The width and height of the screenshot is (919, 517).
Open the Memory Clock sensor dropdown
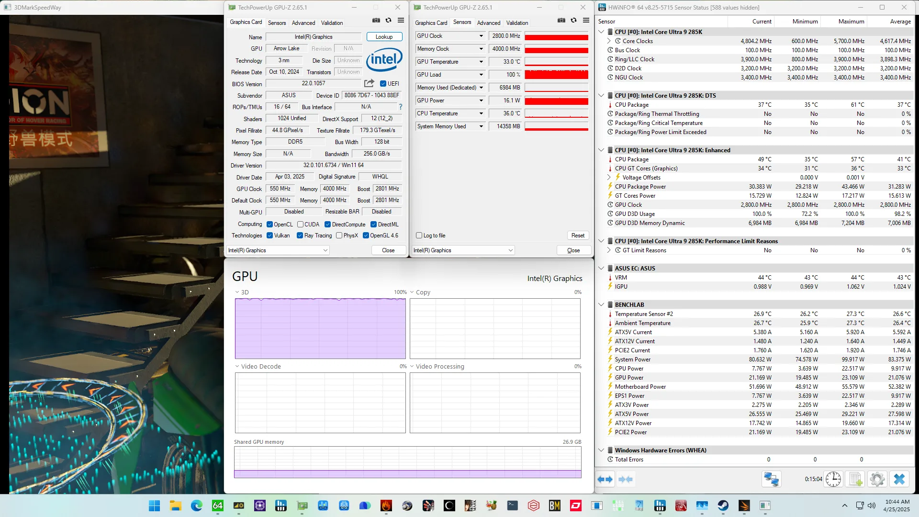pyautogui.click(x=481, y=49)
